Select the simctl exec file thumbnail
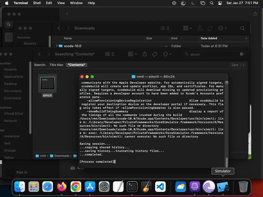Image resolution: width=263 pixels, height=197 pixels. (48, 83)
